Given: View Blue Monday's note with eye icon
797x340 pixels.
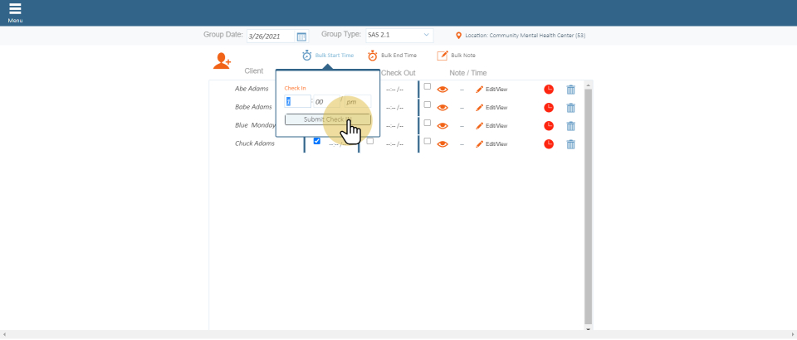Looking at the screenshot, I should coord(443,126).
